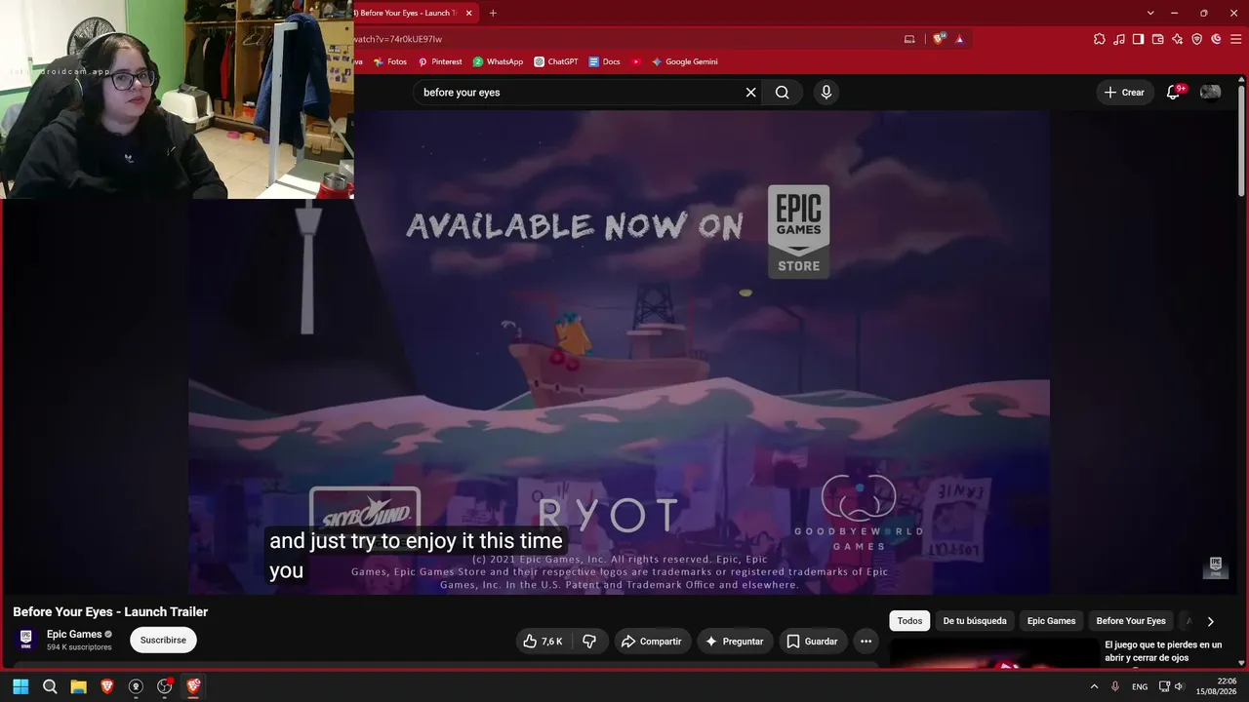Open a new browser tab
Image resolution: width=1249 pixels, height=702 pixels.
click(x=493, y=13)
